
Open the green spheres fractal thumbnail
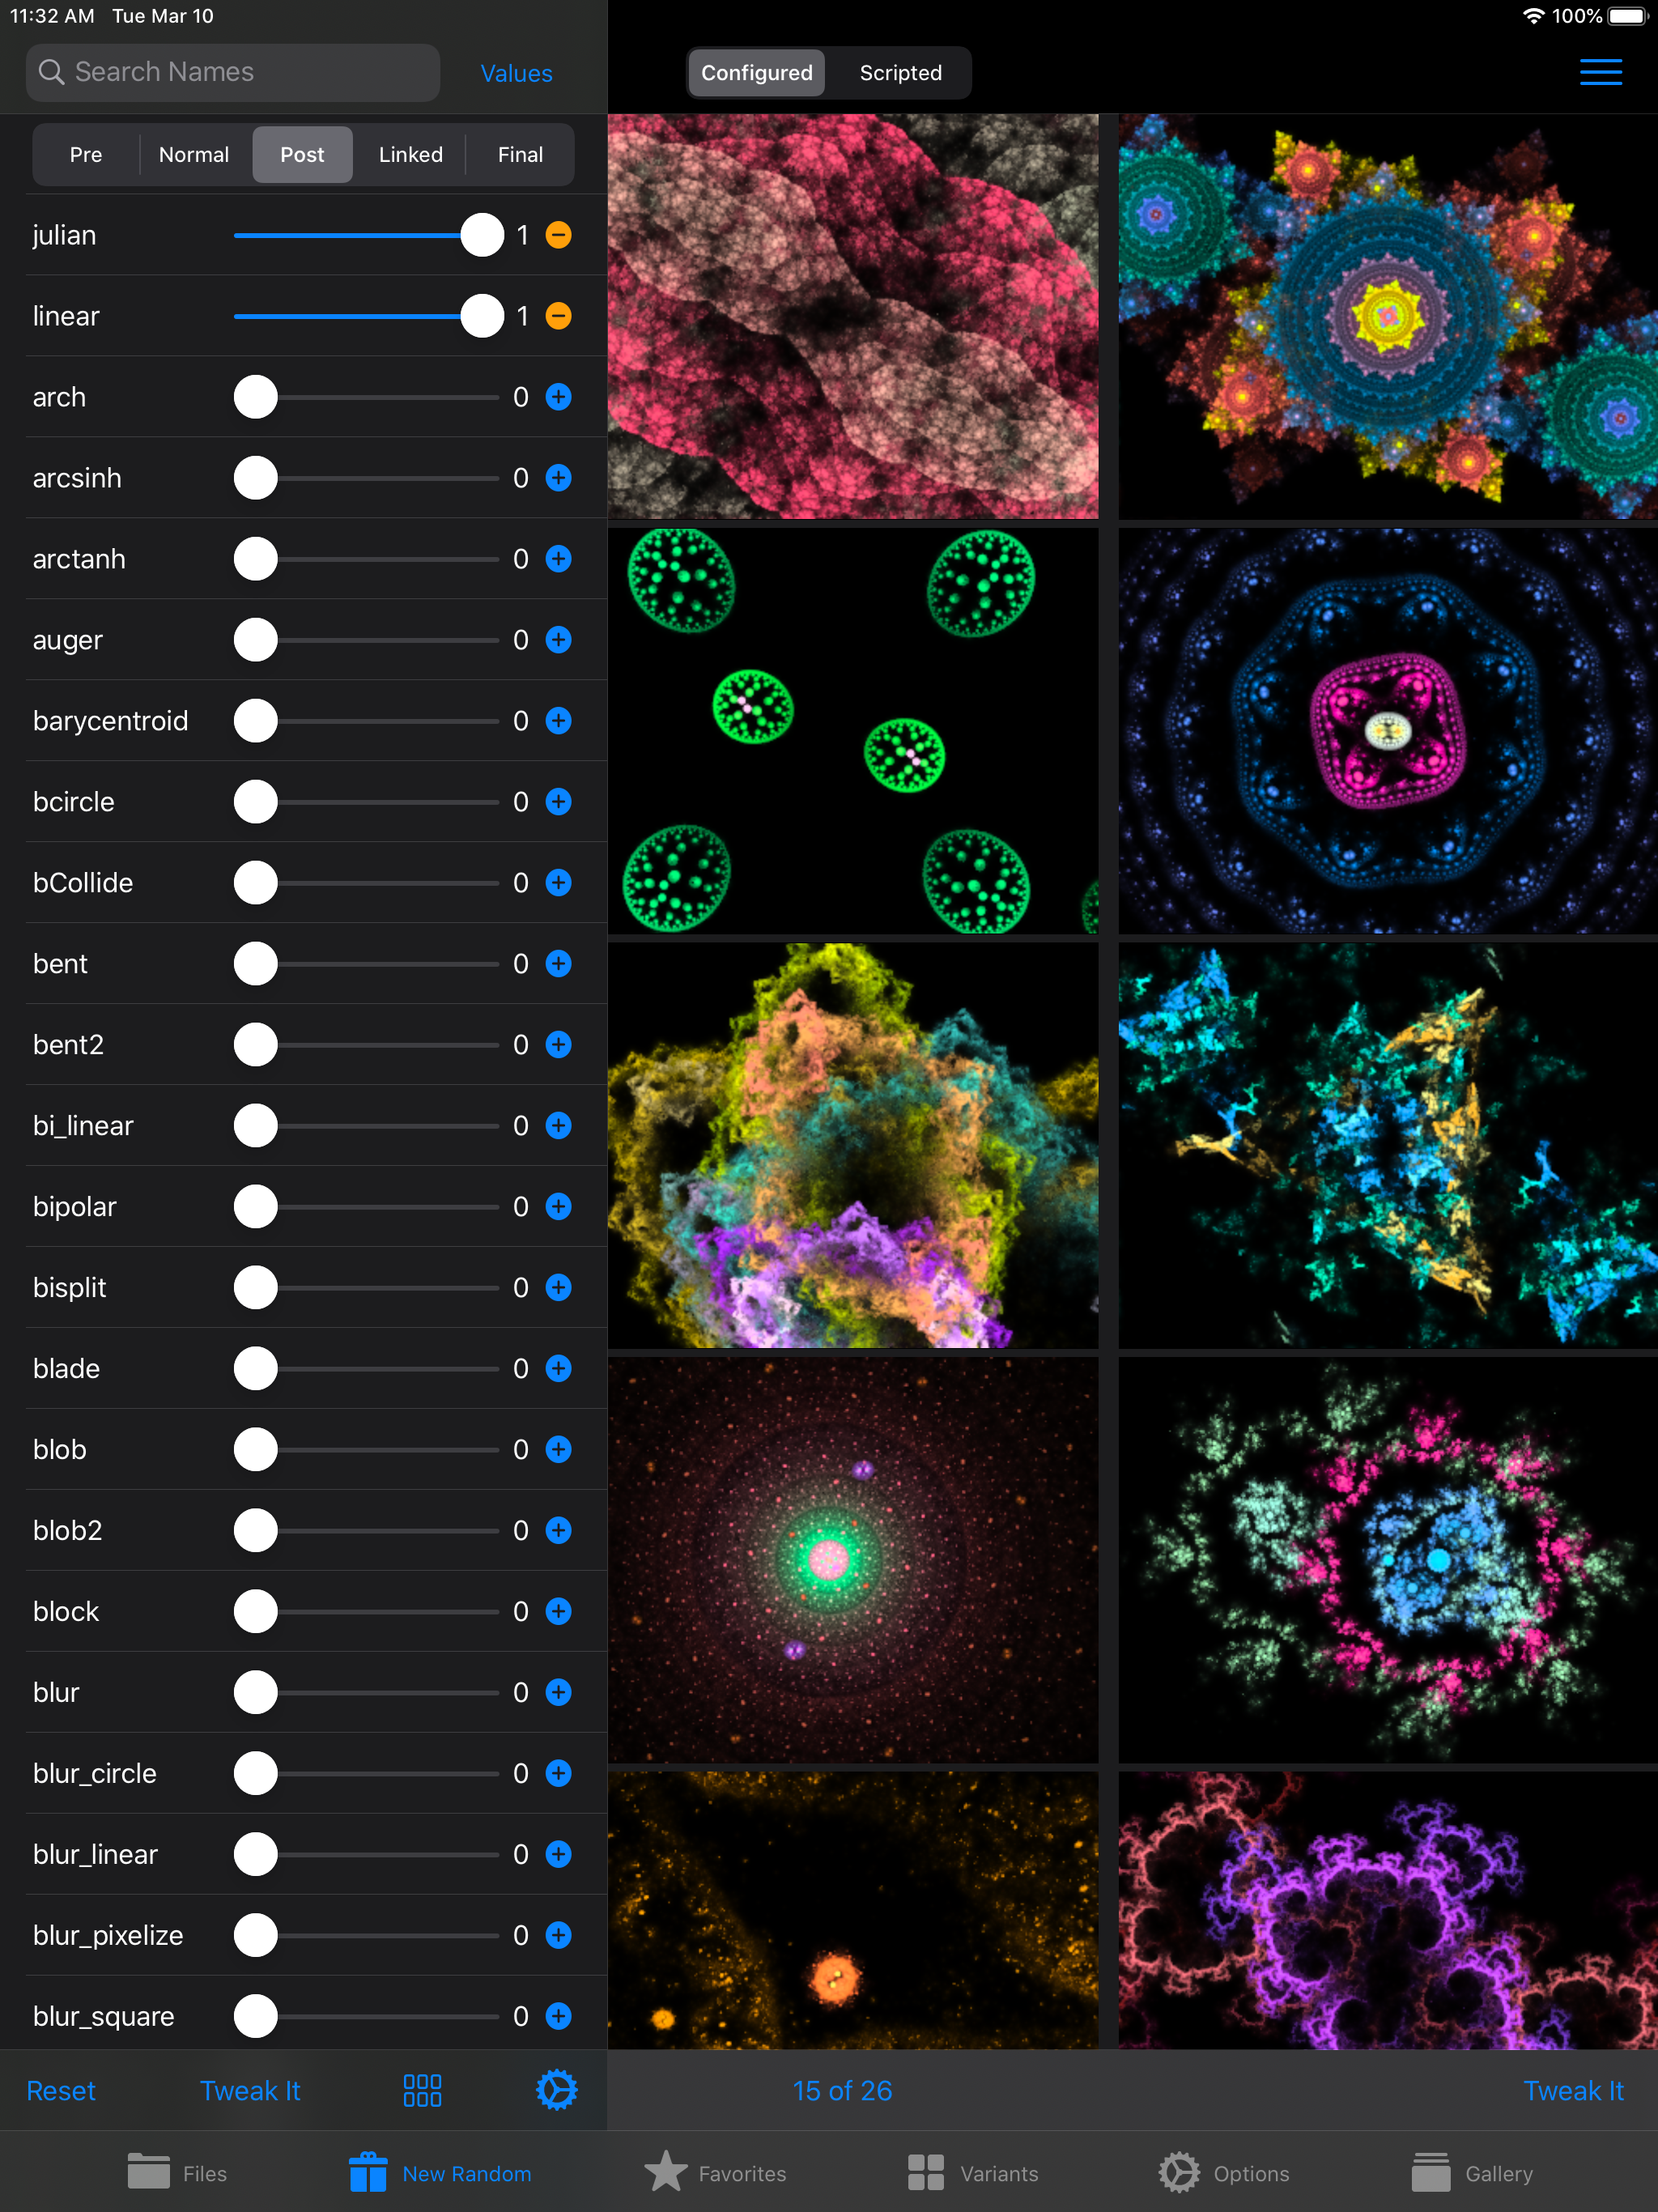852,731
